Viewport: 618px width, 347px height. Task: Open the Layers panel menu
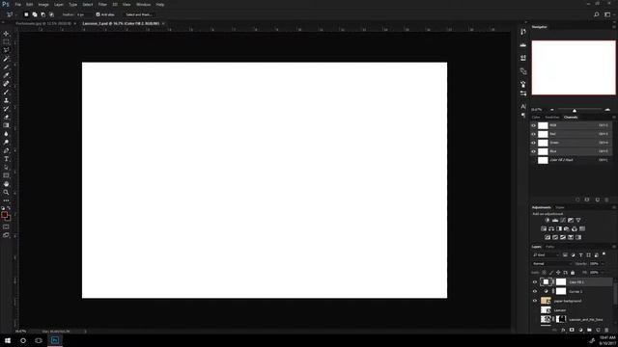(x=614, y=247)
